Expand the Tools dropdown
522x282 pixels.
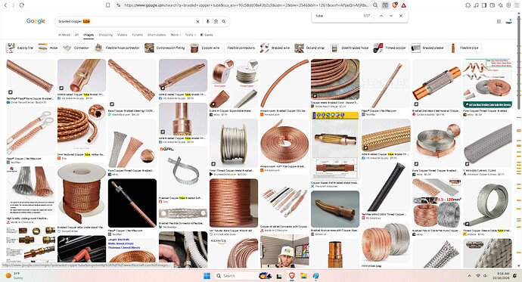click(x=190, y=35)
